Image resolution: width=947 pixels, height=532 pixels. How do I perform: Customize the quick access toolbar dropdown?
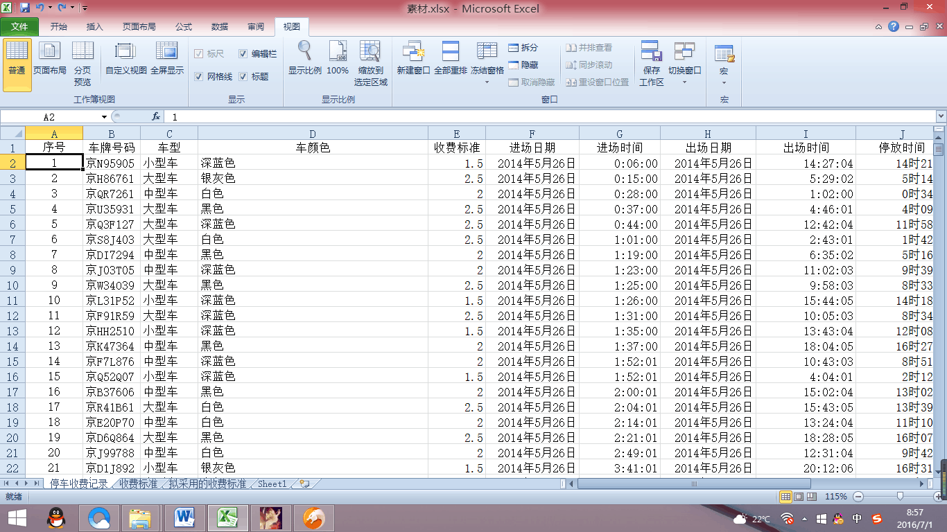(85, 8)
